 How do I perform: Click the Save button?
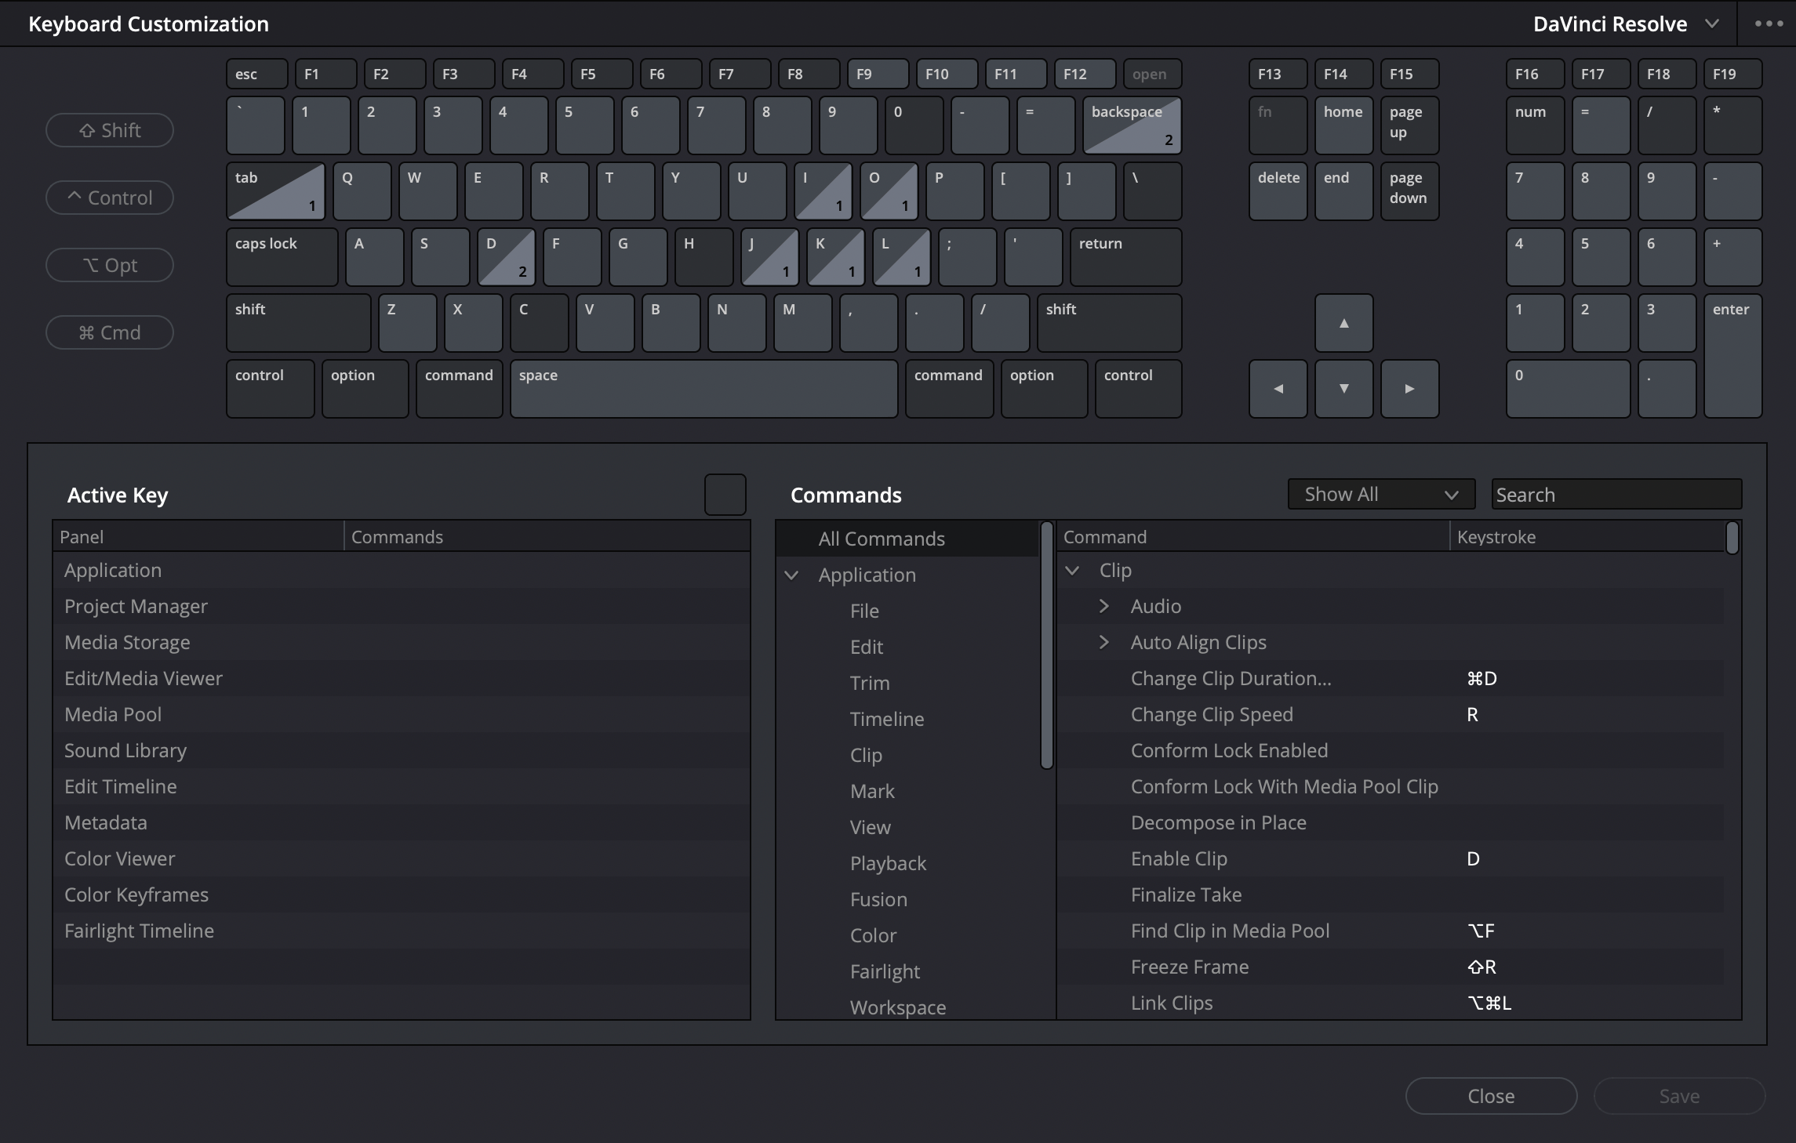click(x=1678, y=1095)
